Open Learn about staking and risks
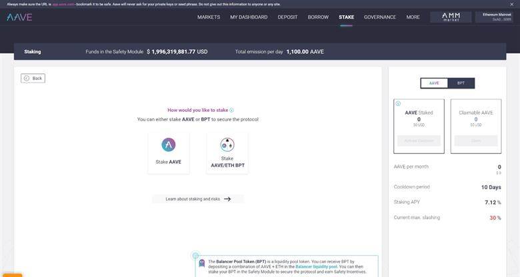Viewport: 520px width, 277px height. coord(198,199)
